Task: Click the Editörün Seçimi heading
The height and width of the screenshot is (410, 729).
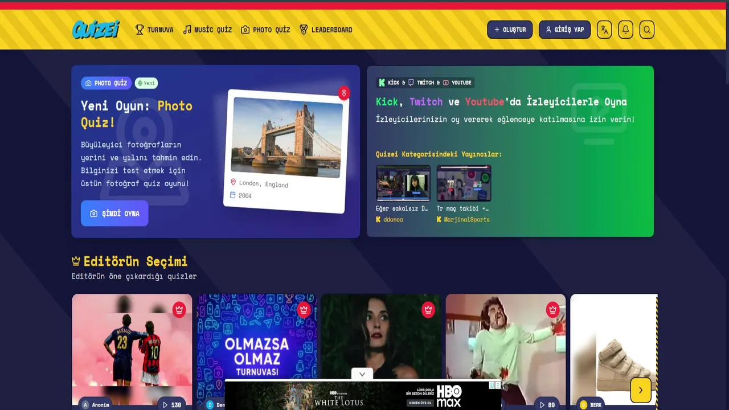Action: (x=136, y=261)
